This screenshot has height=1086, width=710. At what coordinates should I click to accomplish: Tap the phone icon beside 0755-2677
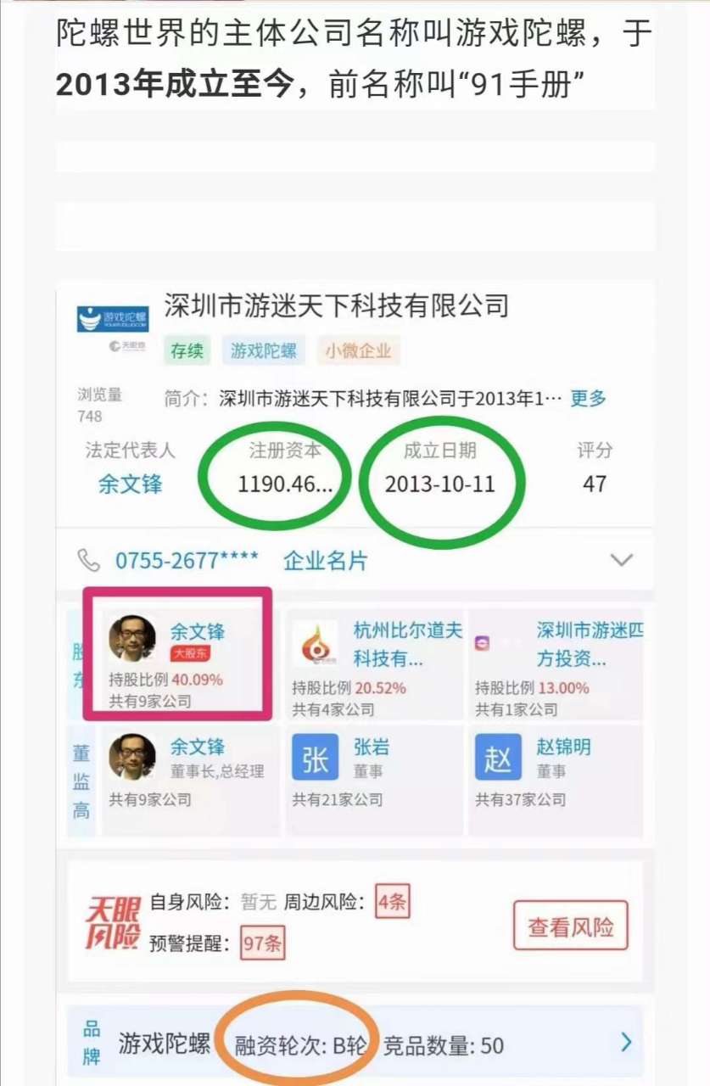(x=89, y=560)
